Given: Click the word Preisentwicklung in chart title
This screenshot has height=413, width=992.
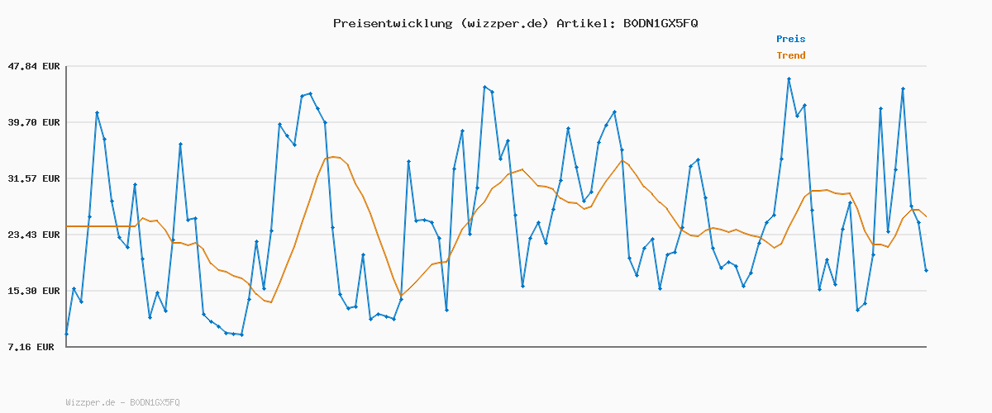Looking at the screenshot, I should click(389, 23).
